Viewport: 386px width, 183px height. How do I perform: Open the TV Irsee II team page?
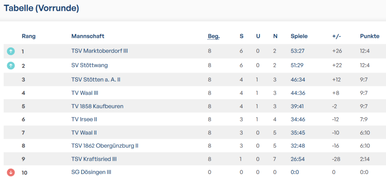click(84, 119)
